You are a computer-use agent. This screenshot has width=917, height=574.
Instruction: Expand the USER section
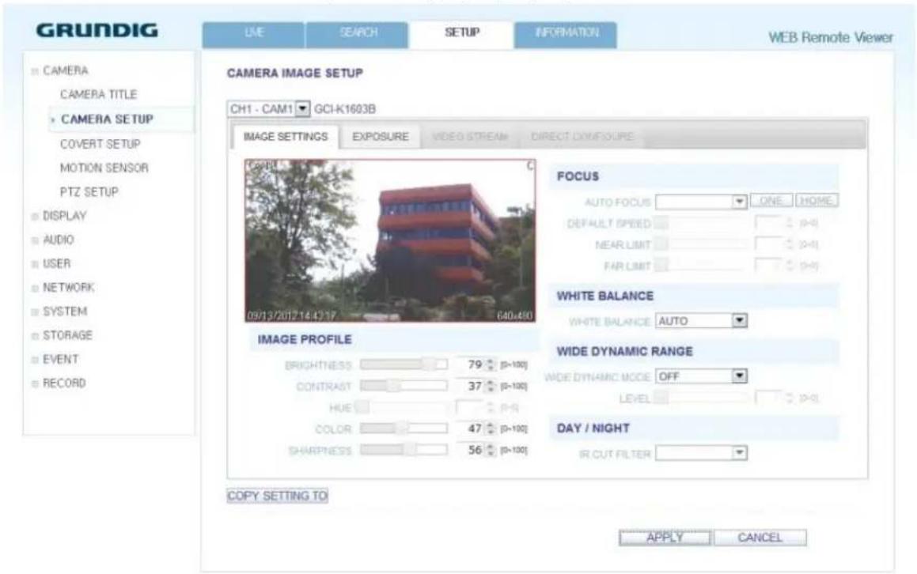pos(35,264)
